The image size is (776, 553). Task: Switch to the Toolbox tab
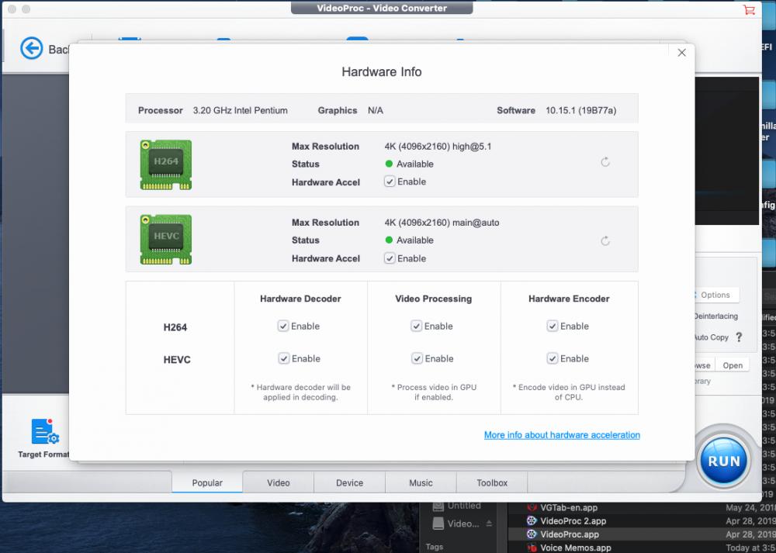click(x=492, y=482)
